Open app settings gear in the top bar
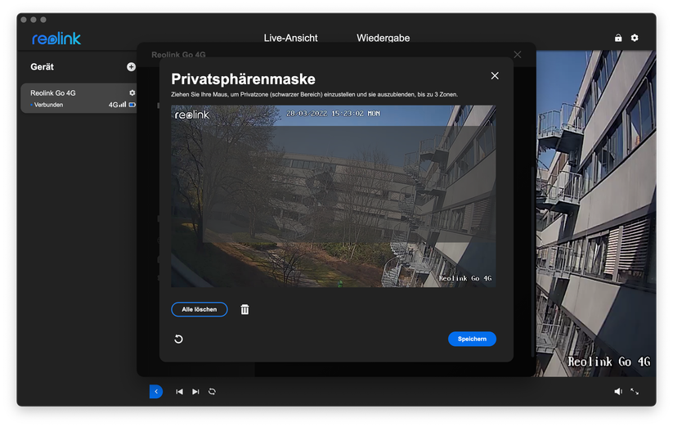This screenshot has width=673, height=427. (635, 38)
